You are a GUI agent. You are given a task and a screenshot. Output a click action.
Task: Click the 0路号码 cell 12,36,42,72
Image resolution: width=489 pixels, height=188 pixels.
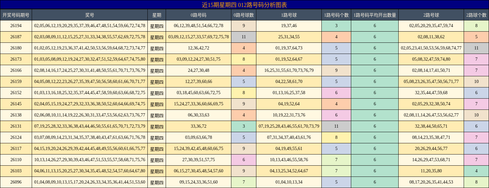198,48
